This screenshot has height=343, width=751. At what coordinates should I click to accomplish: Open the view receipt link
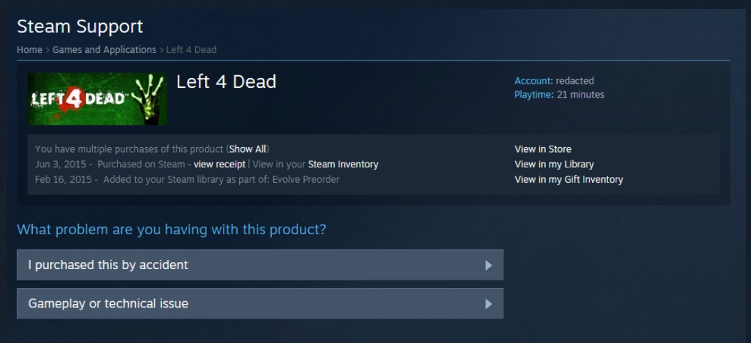pos(220,165)
